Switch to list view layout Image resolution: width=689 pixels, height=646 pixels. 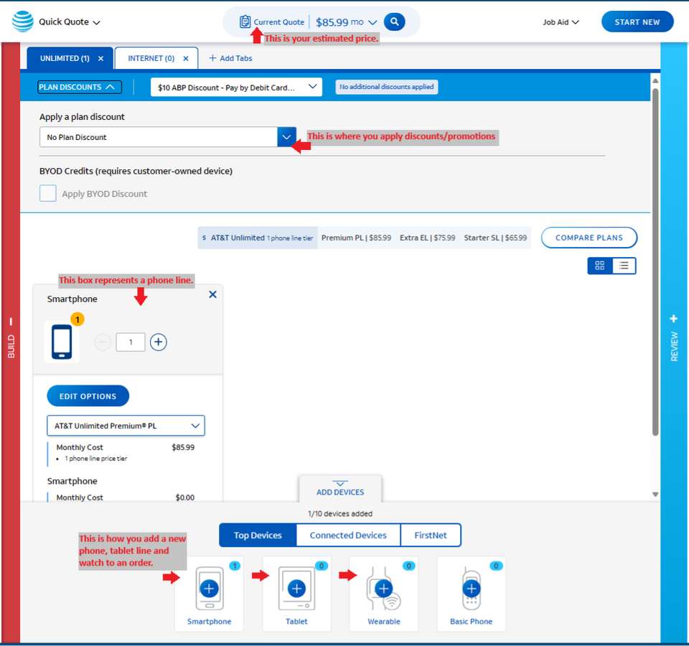pyautogui.click(x=624, y=266)
